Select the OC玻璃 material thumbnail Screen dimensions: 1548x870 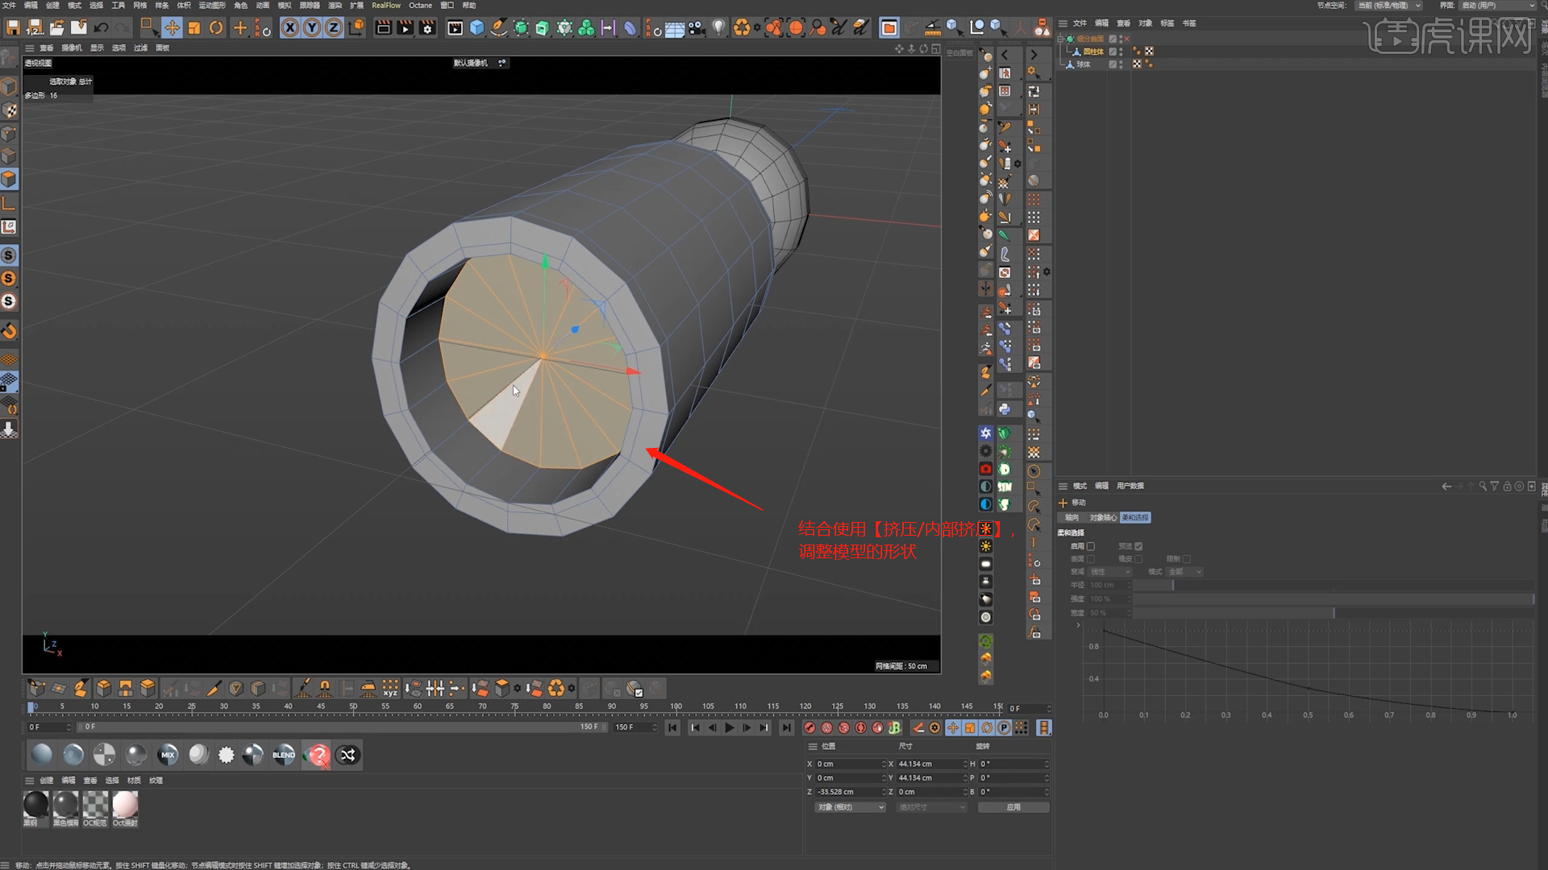tap(95, 809)
